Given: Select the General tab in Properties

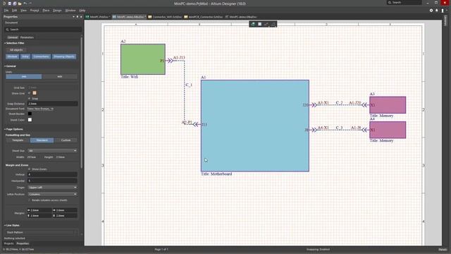Looking at the screenshot, I should click(13, 37).
